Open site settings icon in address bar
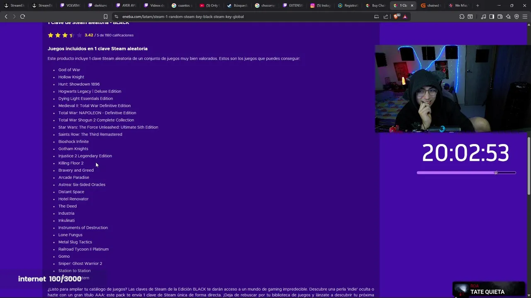Image resolution: width=531 pixels, height=298 pixels. pos(116,17)
